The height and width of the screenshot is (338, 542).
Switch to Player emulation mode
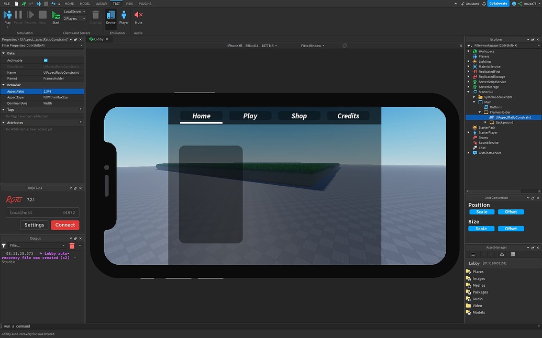[x=124, y=16]
